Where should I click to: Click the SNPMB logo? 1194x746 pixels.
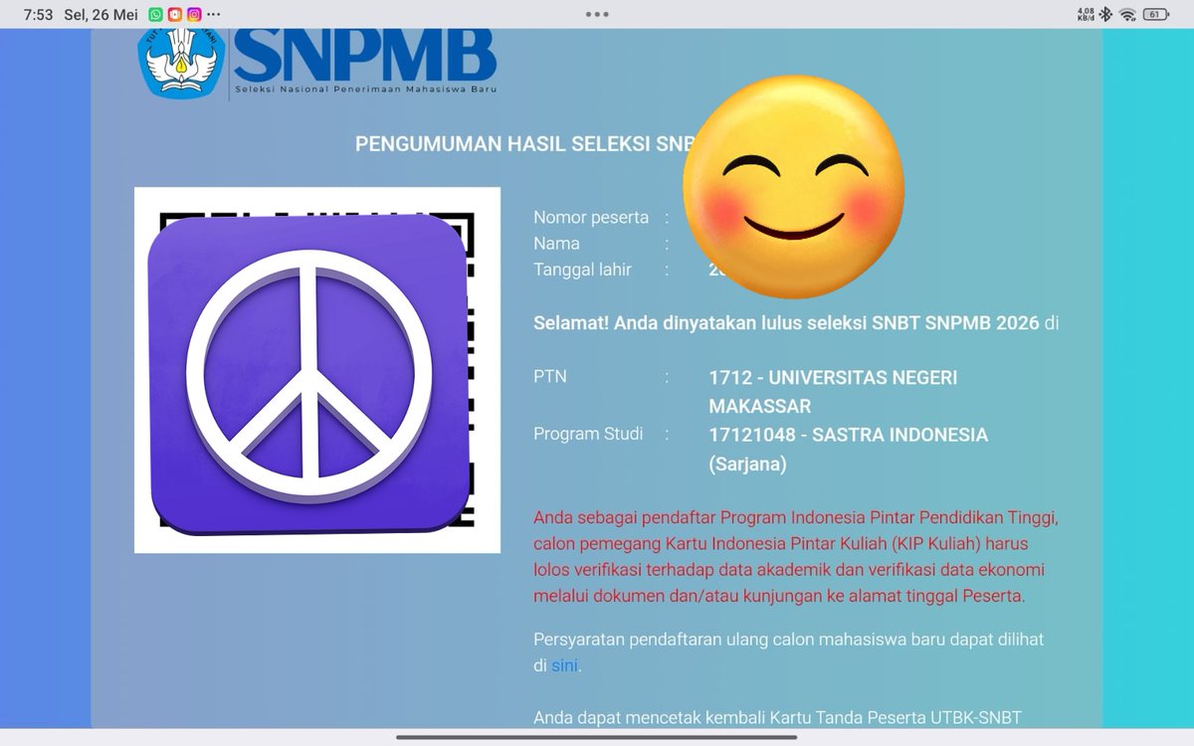365,56
